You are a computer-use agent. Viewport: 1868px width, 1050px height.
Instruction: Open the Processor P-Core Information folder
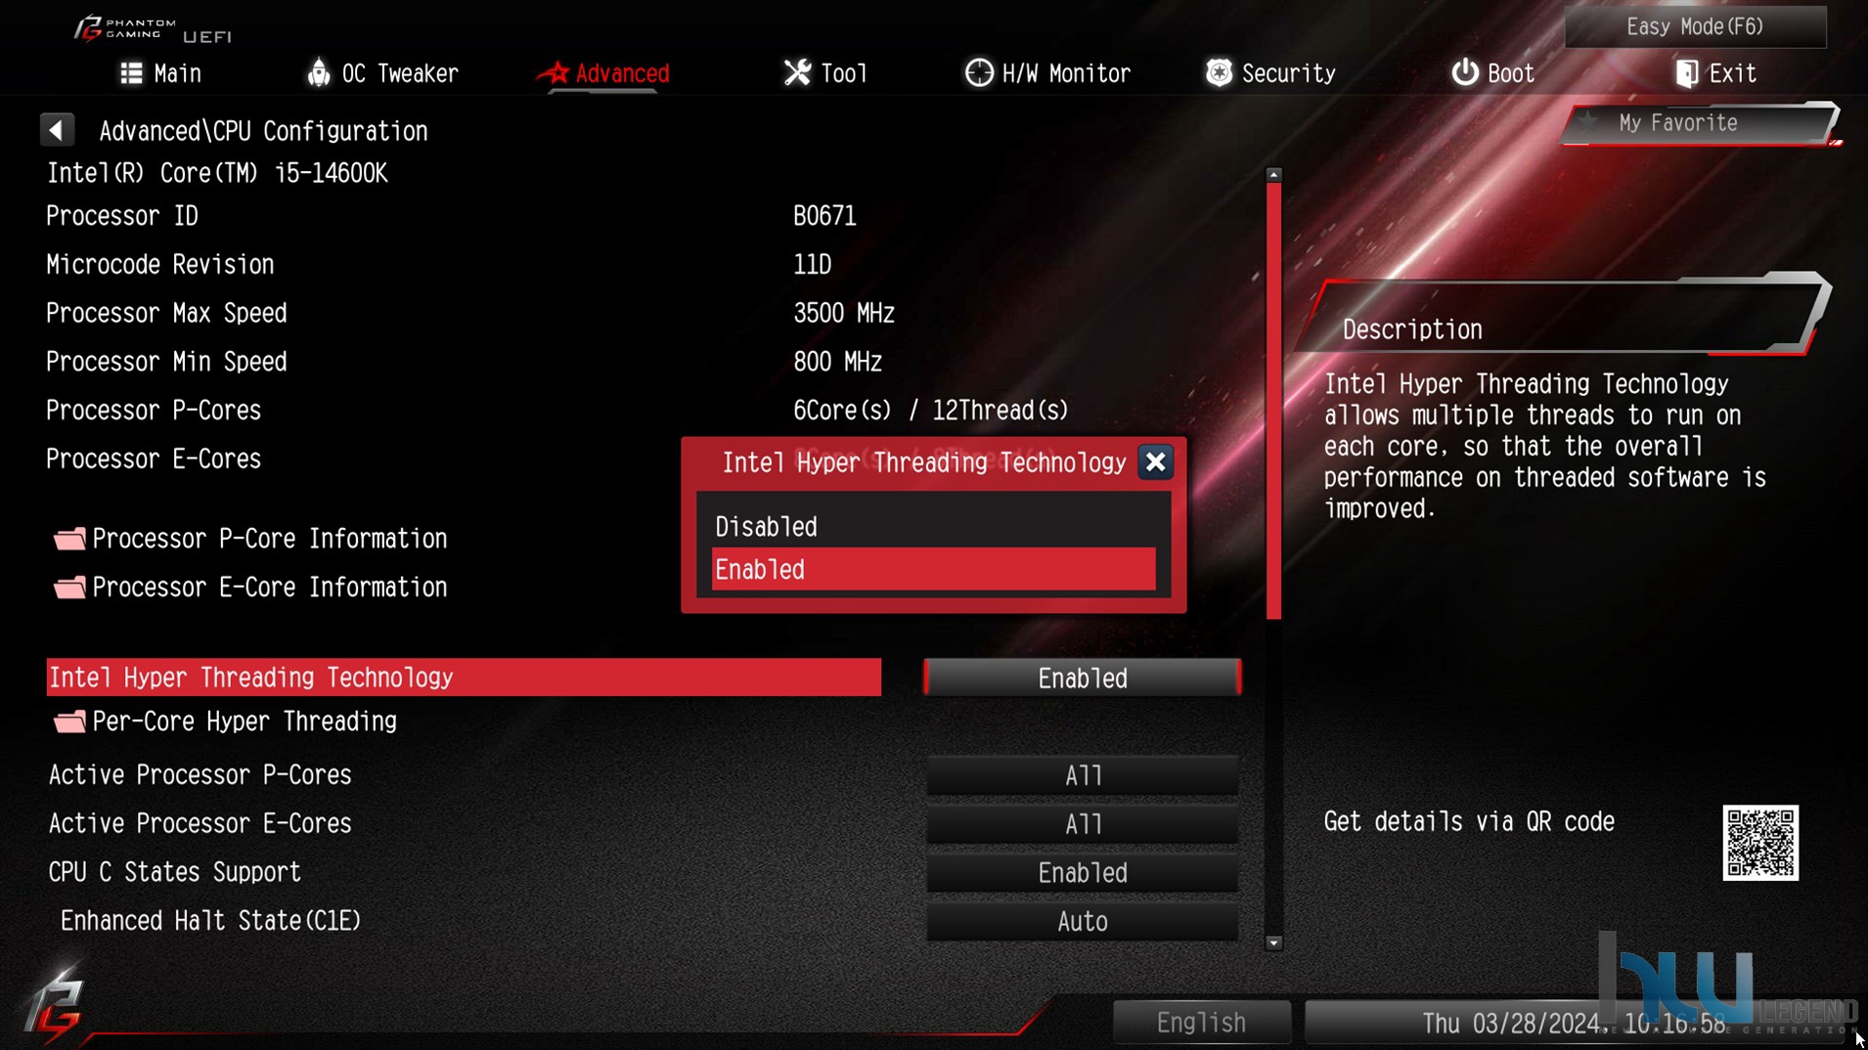250,539
